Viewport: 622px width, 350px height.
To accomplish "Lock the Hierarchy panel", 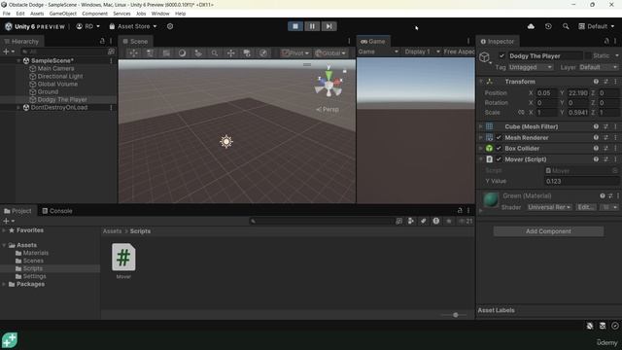I will (x=102, y=41).
